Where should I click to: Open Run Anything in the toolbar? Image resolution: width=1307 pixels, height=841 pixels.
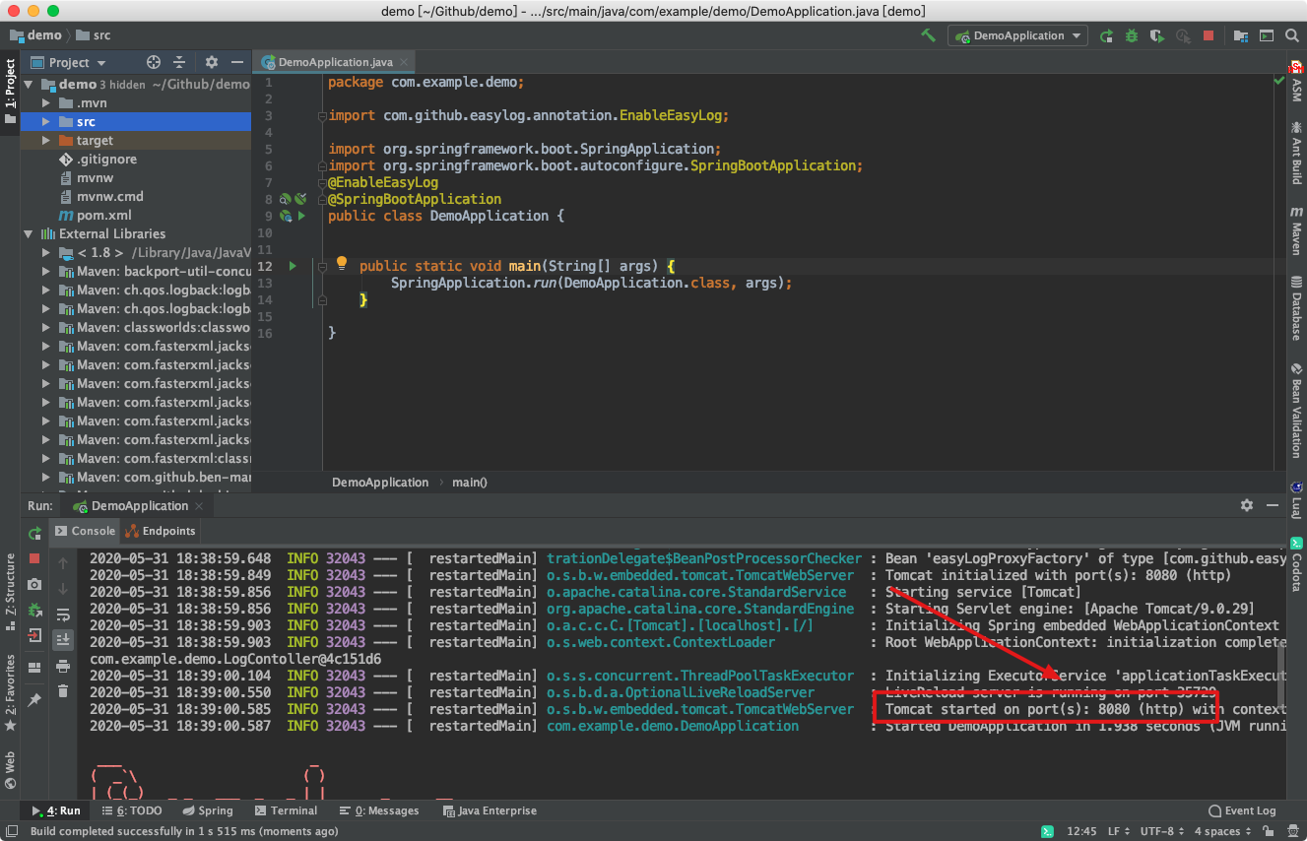click(1267, 35)
